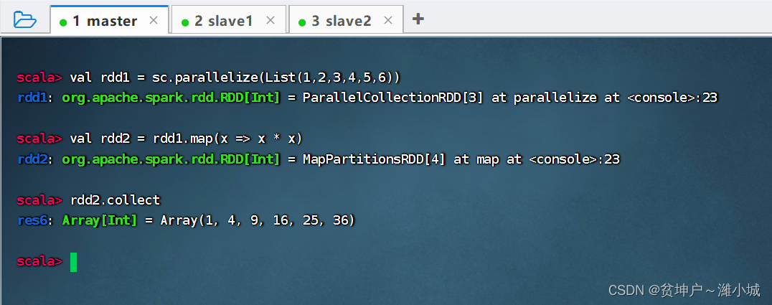This screenshot has height=305, width=772.
Task: Switch to the 2 slave1 tab
Action: pos(228,21)
